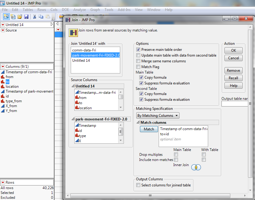This screenshot has width=255, height=200.
Task: Open the By Matching Columns dropdown
Action: [158, 116]
